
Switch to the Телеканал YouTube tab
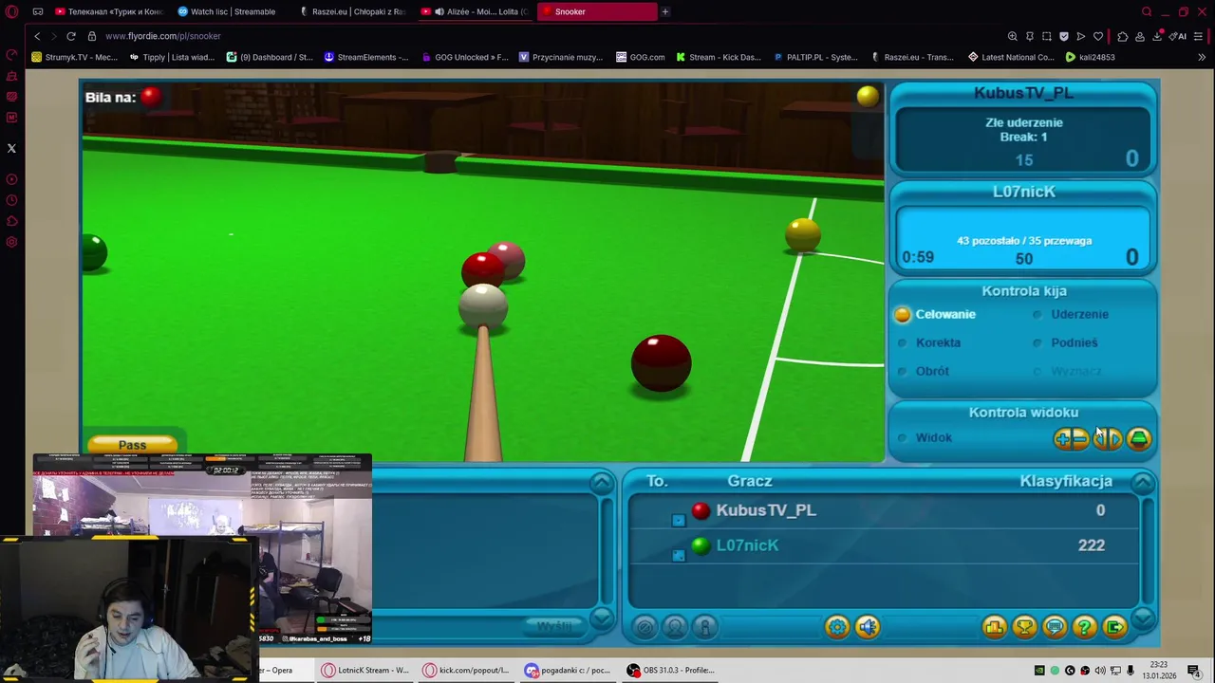(x=110, y=11)
